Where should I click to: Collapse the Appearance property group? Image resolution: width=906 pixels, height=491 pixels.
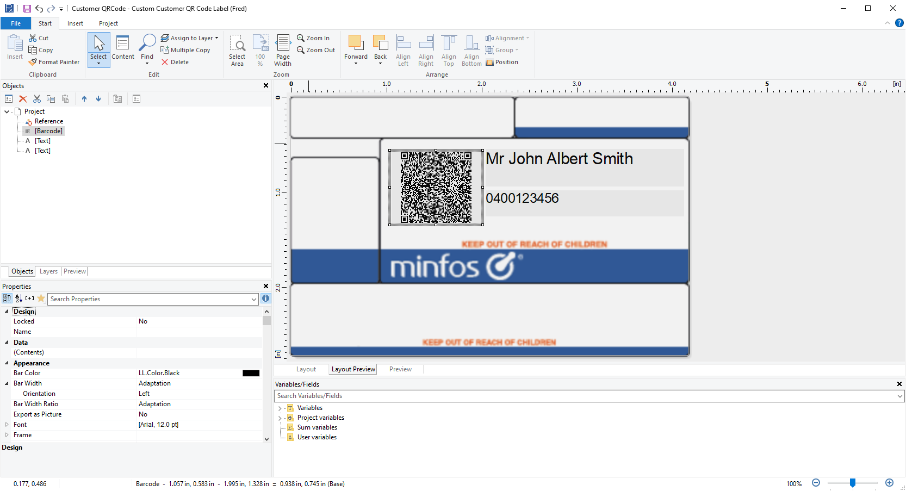point(7,363)
